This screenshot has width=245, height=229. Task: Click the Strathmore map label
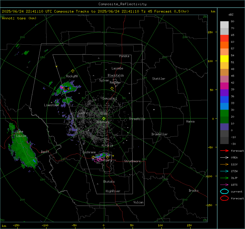[x=132, y=161]
